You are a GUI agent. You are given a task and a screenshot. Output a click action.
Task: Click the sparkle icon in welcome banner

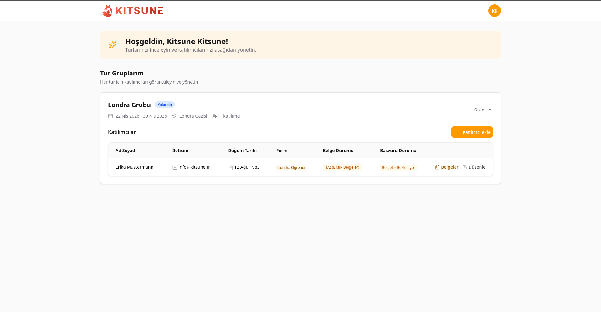(113, 45)
